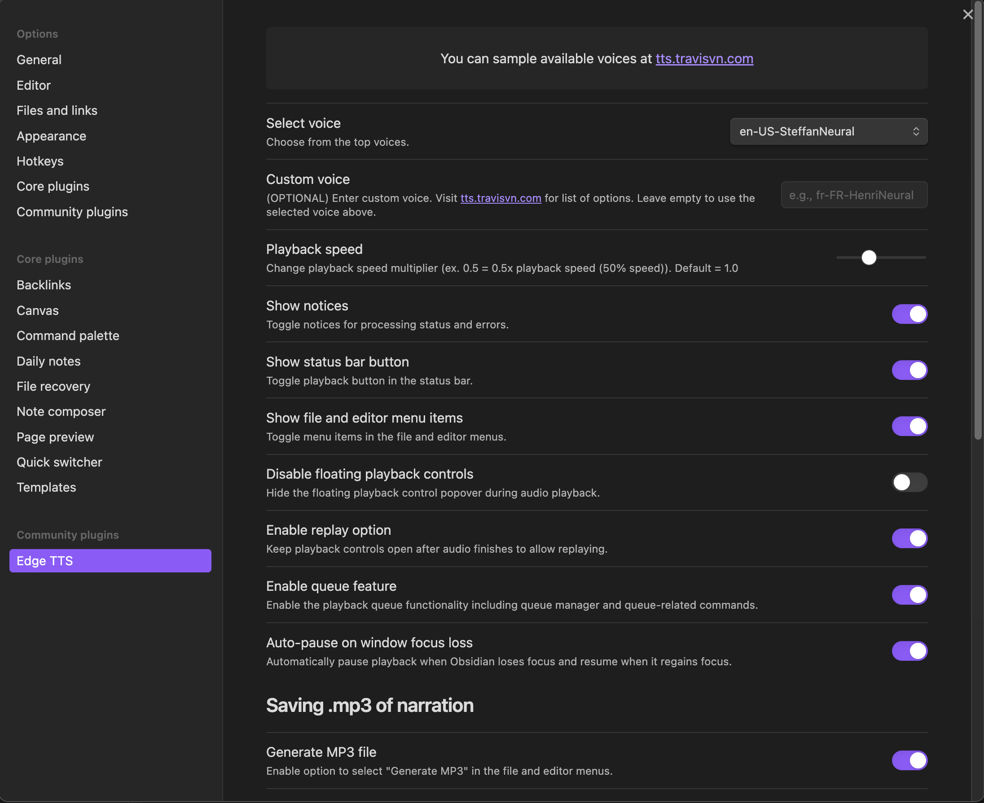
Task: Open the Select voice dropdown
Action: tap(828, 131)
